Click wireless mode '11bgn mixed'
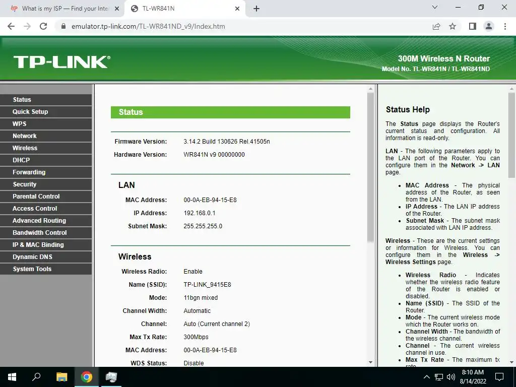The width and height of the screenshot is (516, 387). (201, 298)
